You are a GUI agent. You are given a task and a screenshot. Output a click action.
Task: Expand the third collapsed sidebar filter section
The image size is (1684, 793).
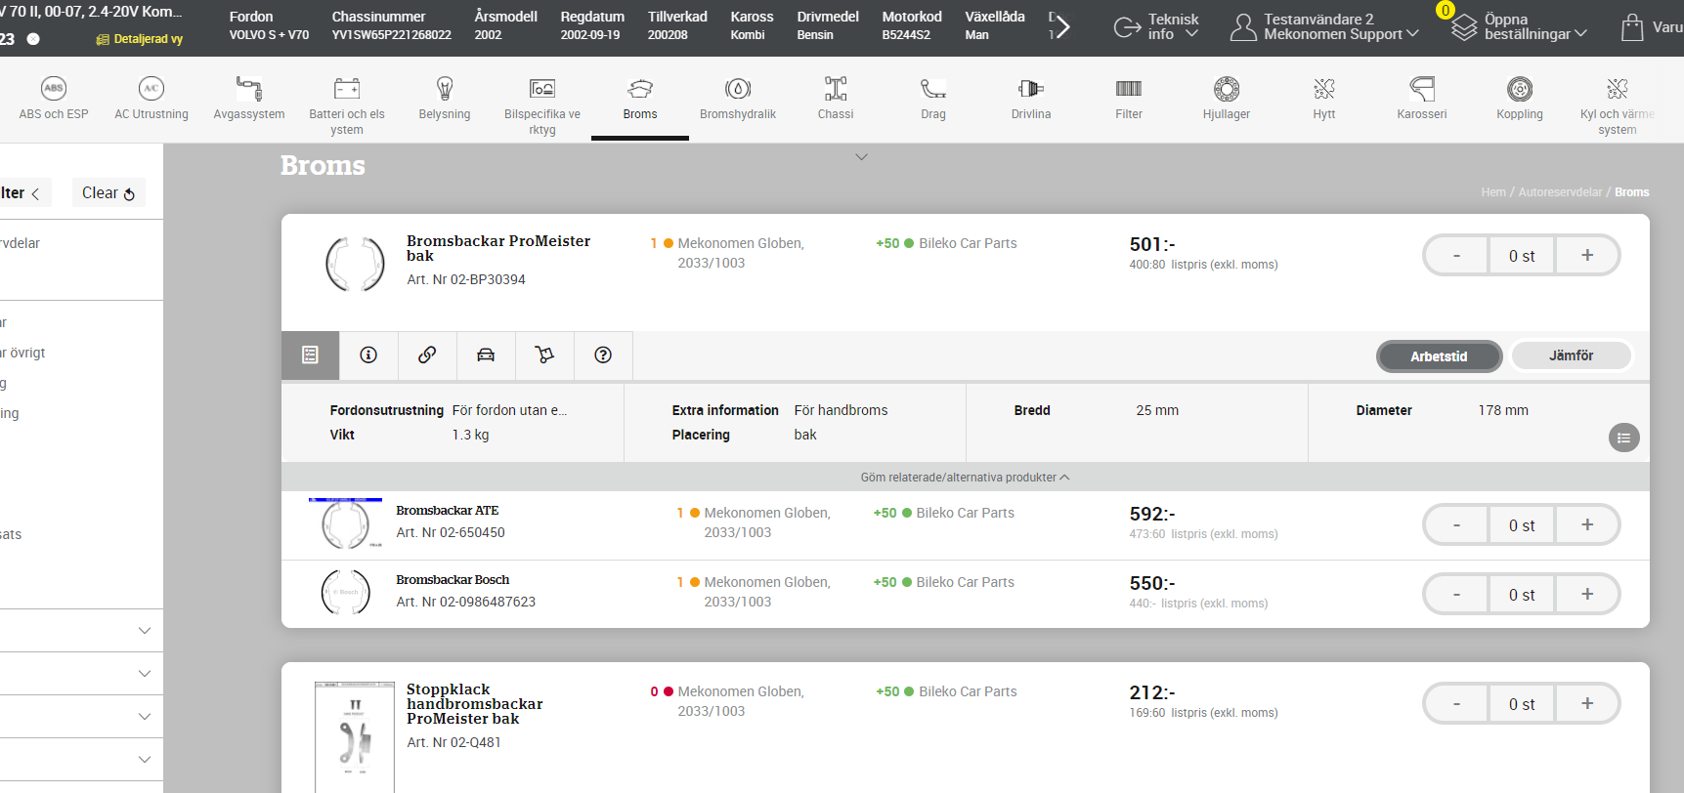(x=145, y=717)
